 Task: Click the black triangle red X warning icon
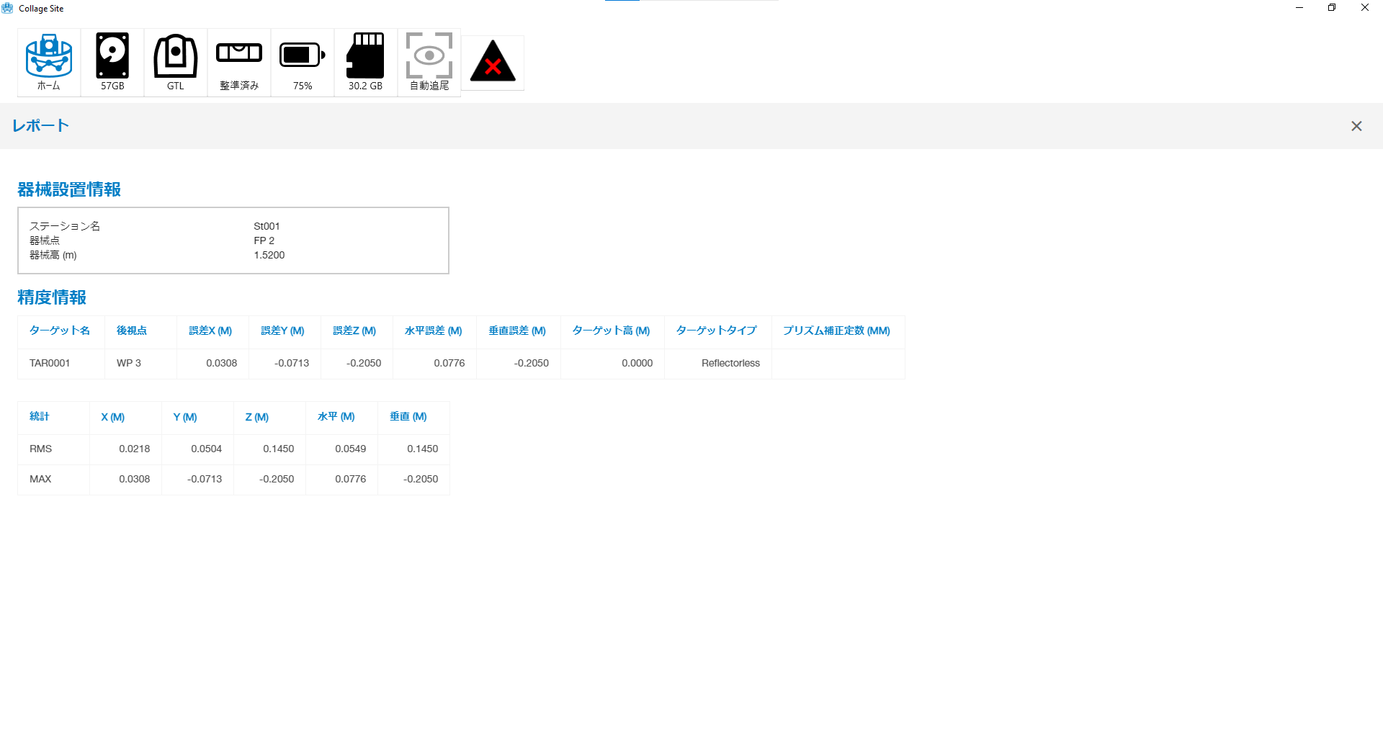pos(493,63)
